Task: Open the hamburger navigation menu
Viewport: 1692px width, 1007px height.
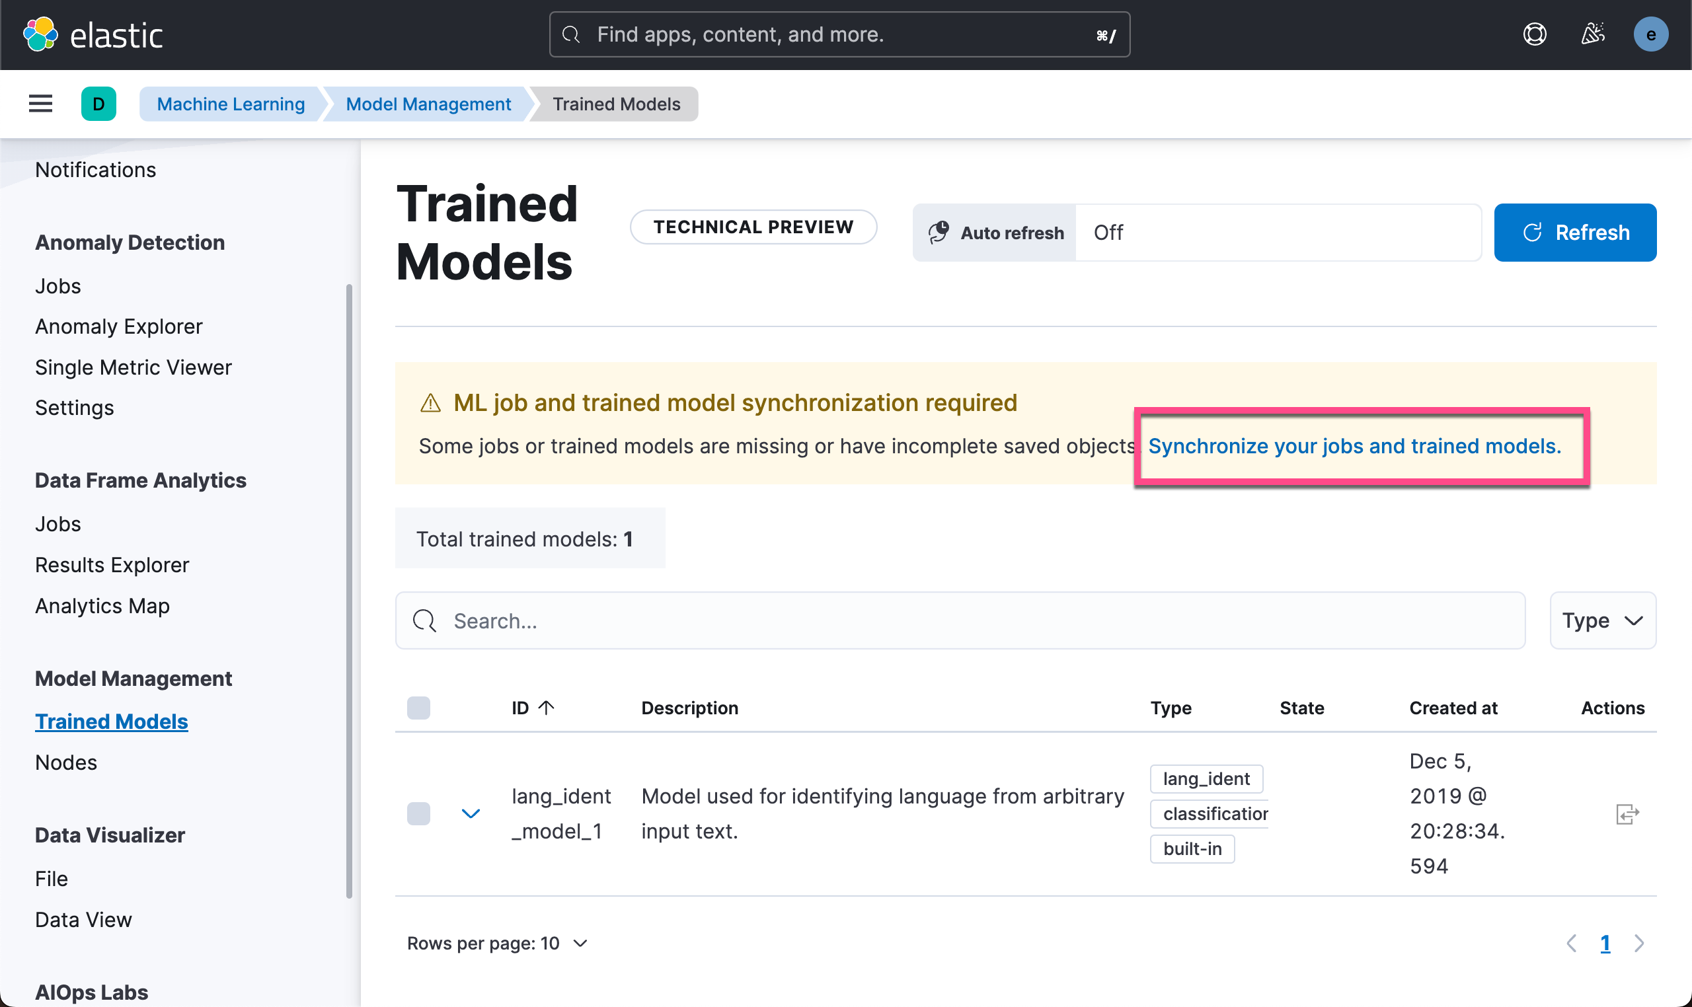Action: click(41, 104)
